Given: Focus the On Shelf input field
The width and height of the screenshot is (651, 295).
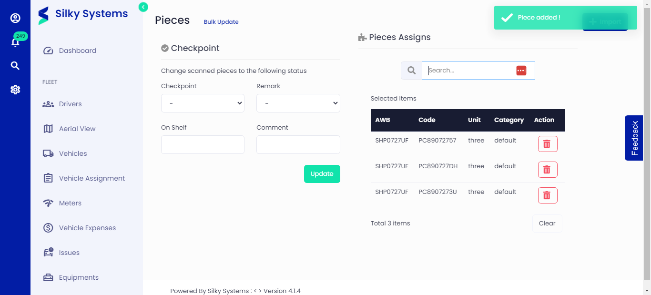Looking at the screenshot, I should click(x=203, y=145).
